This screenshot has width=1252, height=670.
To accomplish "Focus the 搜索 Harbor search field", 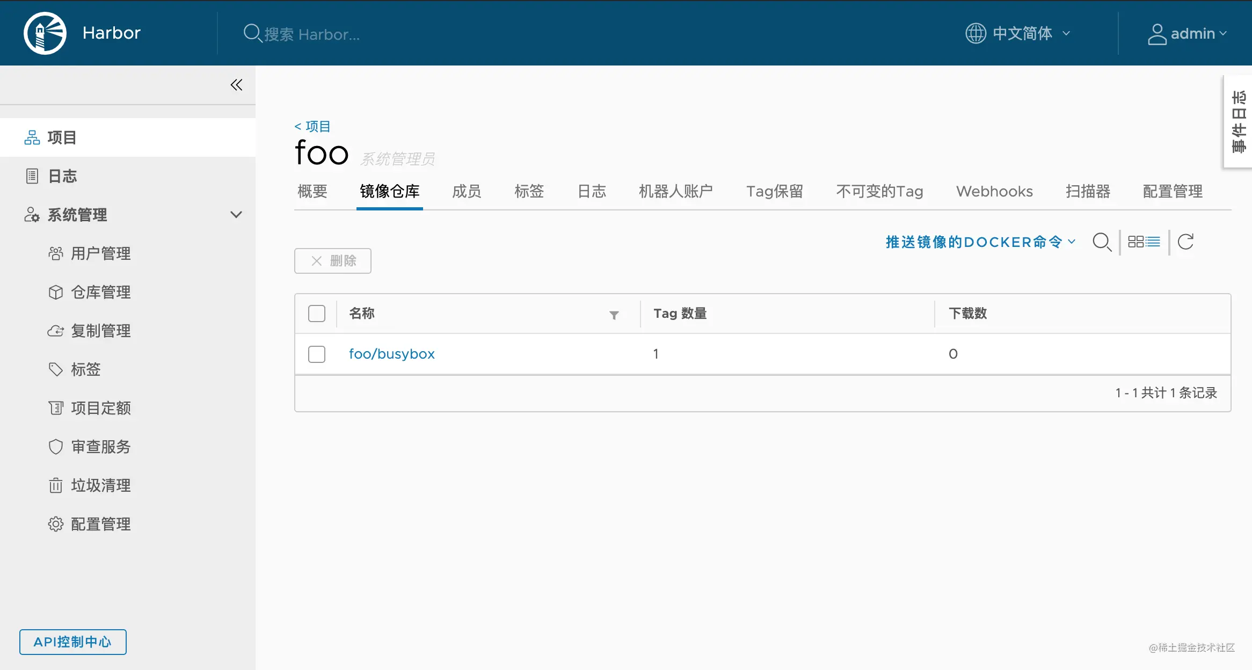I will (x=312, y=34).
